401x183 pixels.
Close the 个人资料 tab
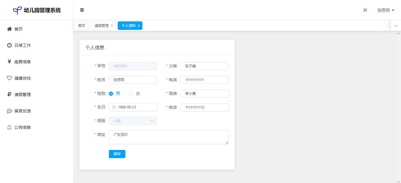click(x=139, y=26)
